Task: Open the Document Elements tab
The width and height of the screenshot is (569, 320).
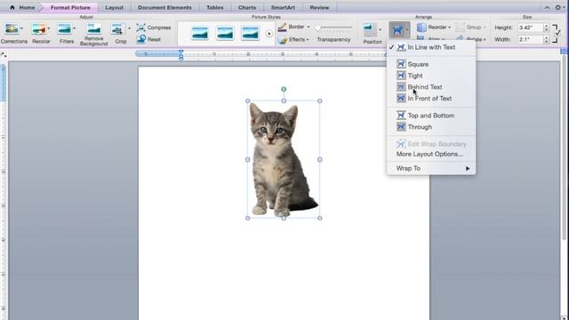Action: (x=164, y=7)
